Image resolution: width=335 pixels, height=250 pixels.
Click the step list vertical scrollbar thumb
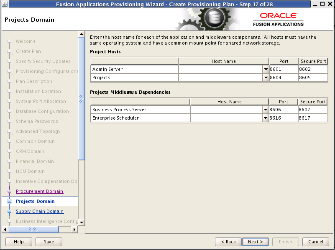pyautogui.click(x=82, y=98)
